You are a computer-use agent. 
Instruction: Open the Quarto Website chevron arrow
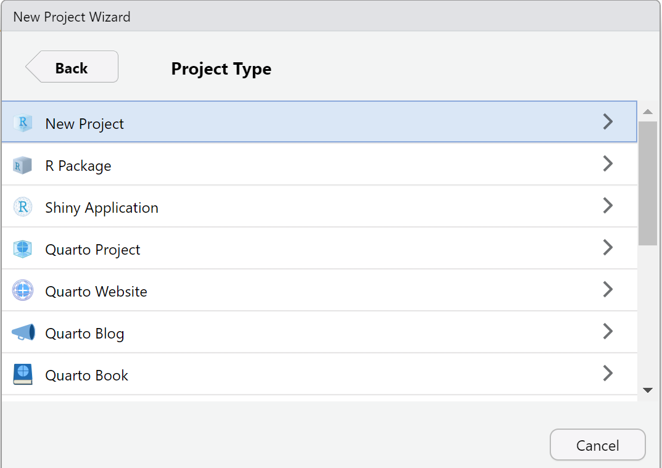coord(608,289)
